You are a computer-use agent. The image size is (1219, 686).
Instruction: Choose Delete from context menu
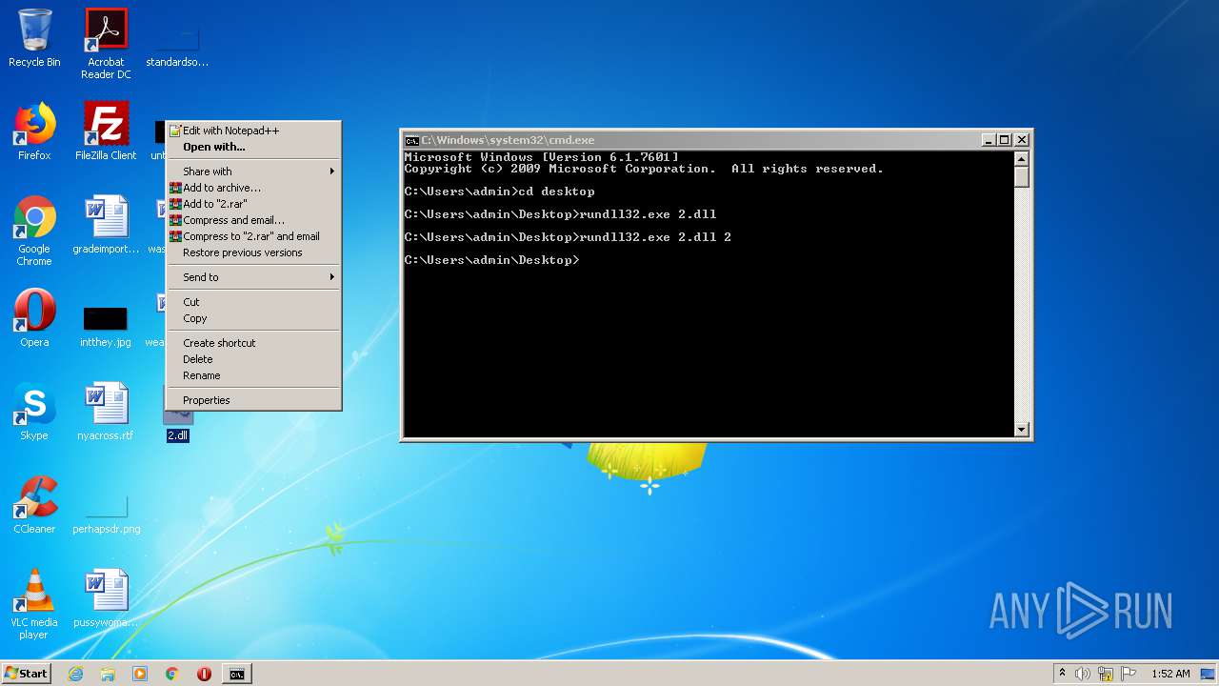254,359
